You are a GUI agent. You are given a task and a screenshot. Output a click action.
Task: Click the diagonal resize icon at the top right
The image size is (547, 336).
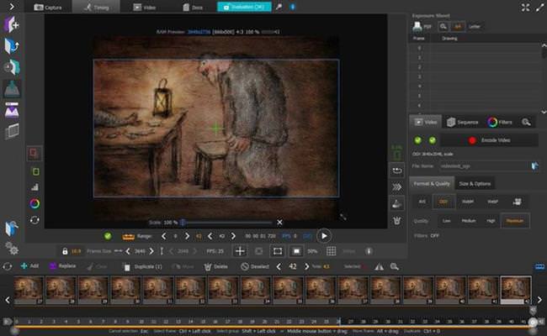(x=539, y=8)
